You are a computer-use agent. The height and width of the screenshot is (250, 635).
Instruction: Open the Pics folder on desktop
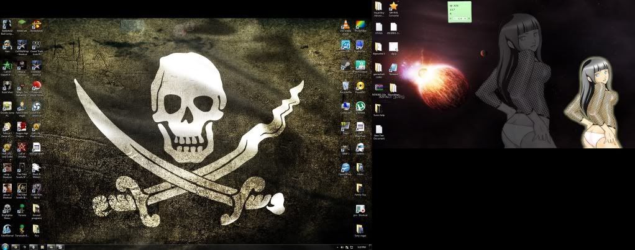click(x=36, y=230)
